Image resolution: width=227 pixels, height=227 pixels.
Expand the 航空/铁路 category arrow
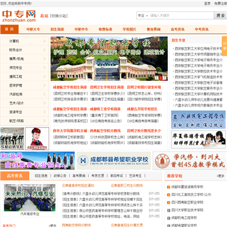point(45,120)
